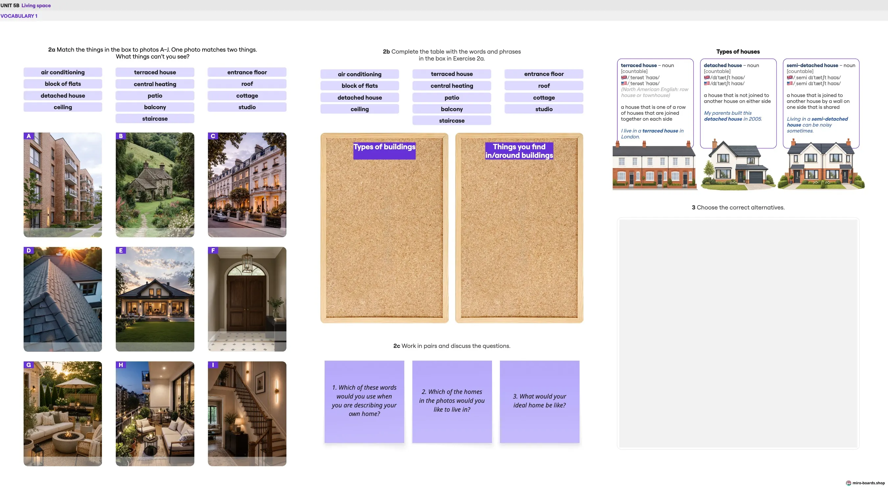Select 'patio' chip in exercise 2a box
Image resolution: width=888 pixels, height=487 pixels.
click(155, 95)
